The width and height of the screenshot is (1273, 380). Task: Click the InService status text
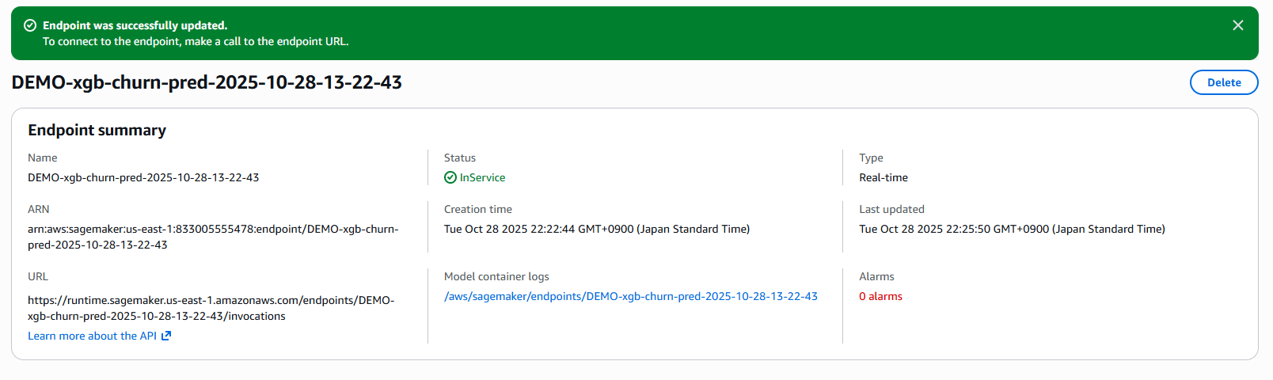482,177
